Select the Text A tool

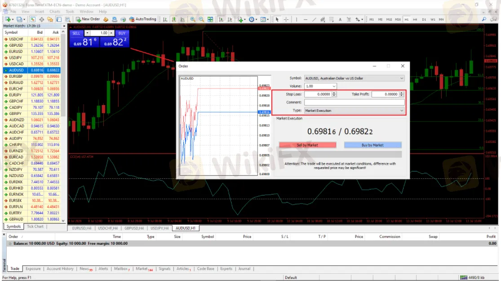[x=340, y=19]
